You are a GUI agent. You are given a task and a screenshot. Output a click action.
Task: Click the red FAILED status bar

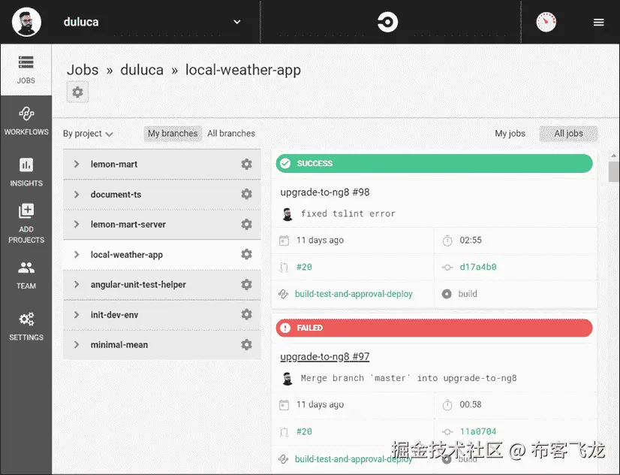[434, 328]
